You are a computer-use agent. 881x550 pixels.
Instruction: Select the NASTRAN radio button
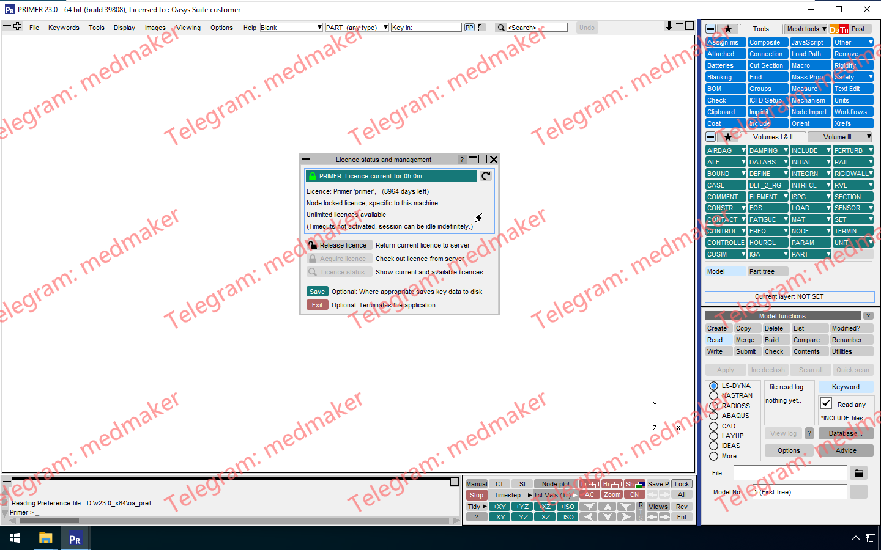tap(713, 395)
